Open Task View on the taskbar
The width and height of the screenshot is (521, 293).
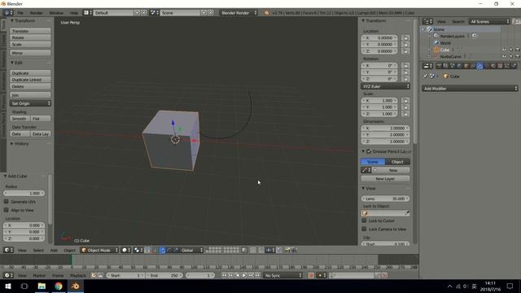pyautogui.click(x=24, y=286)
